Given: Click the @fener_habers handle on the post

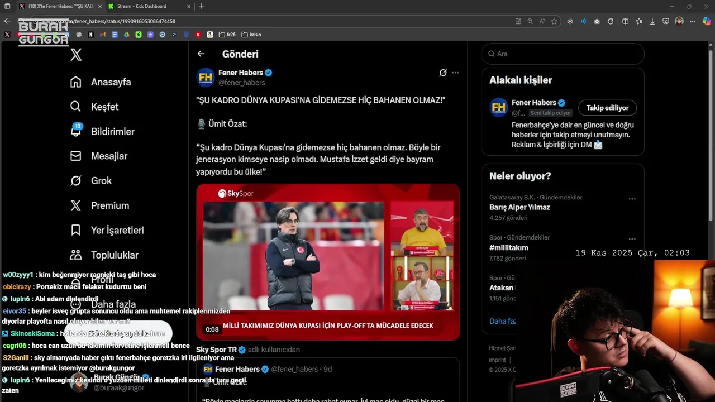Looking at the screenshot, I should click(241, 83).
